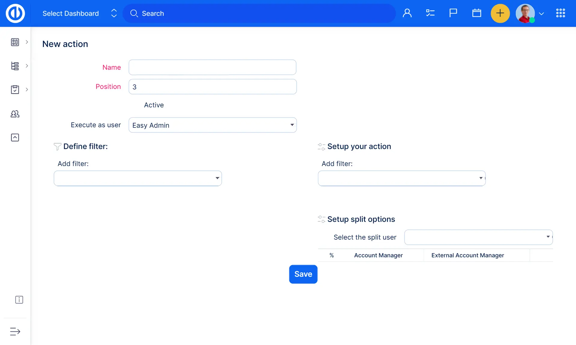Screen dimensions: 576x345
Task: Click the Save button
Action: pyautogui.click(x=303, y=274)
